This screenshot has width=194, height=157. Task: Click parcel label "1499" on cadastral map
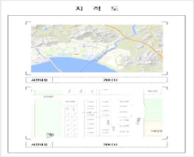click(157, 131)
